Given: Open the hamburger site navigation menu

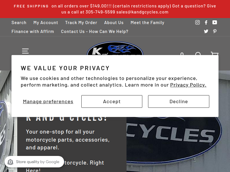Looking at the screenshot, I should tap(25, 51).
